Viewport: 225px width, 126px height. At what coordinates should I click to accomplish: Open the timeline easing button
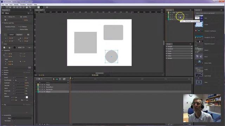pos(64,79)
